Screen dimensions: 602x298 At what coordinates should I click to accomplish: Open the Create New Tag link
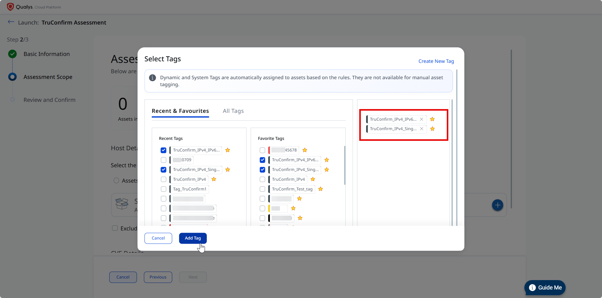pos(436,61)
